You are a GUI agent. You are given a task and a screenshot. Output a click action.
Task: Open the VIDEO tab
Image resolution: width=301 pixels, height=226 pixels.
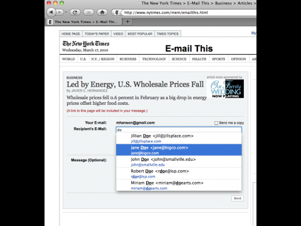coord(118,34)
